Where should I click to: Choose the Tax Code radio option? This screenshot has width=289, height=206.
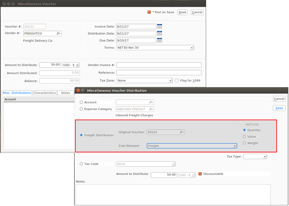[x=81, y=164]
